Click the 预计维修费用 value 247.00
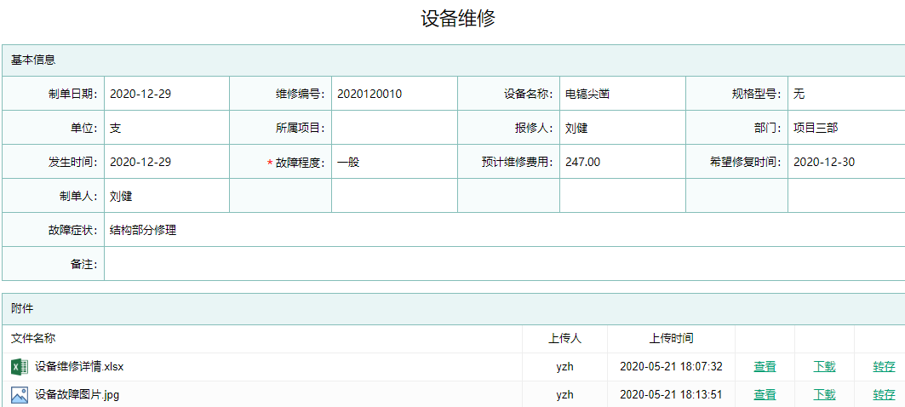Screen dimensions: 905x407 tap(583, 163)
